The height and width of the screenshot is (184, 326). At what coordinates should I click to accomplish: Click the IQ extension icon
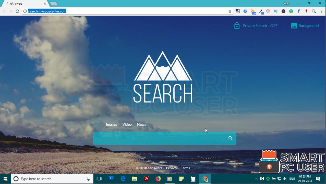point(276,11)
